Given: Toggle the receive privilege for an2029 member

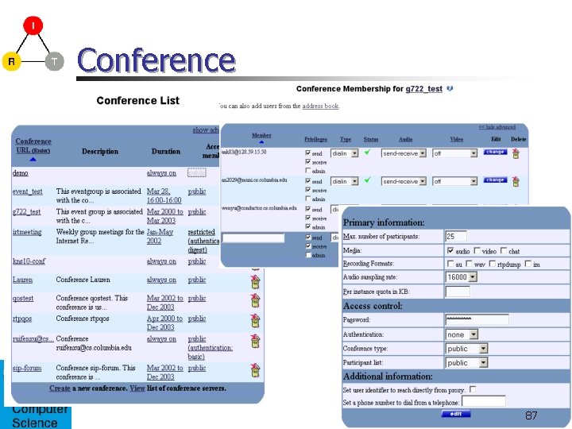Looking at the screenshot, I should [x=308, y=190].
